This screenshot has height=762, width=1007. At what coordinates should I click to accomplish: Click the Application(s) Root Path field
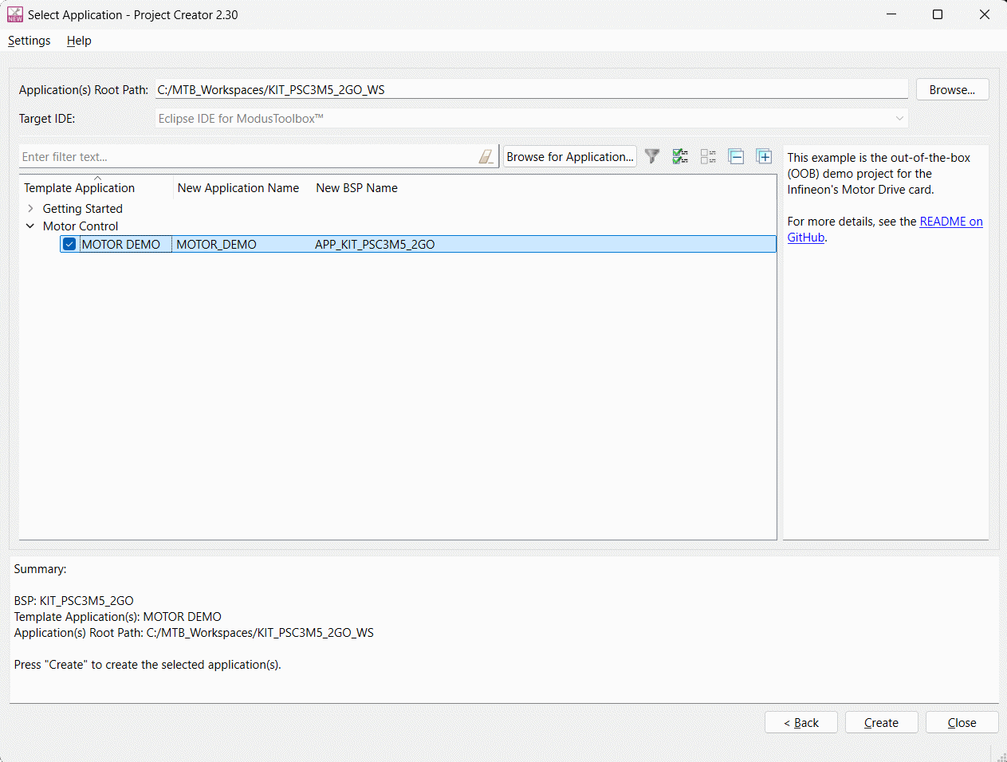click(x=530, y=90)
